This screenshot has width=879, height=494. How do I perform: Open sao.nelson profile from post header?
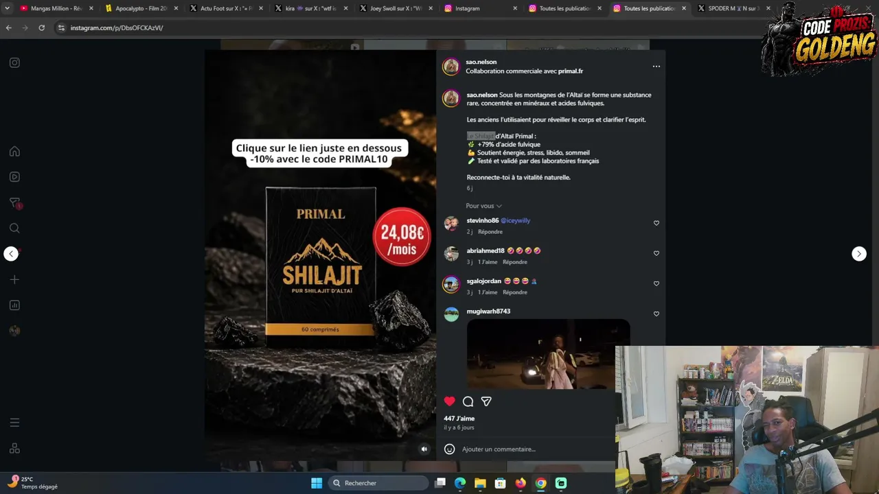[x=481, y=62]
